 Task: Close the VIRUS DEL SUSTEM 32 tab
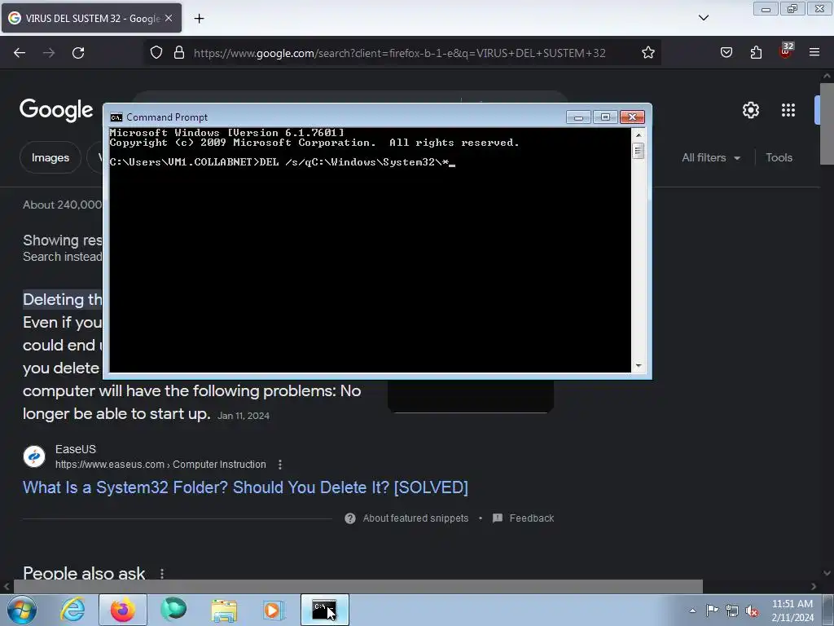coord(169,18)
